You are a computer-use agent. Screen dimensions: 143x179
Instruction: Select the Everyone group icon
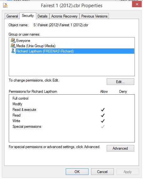tap(13, 40)
